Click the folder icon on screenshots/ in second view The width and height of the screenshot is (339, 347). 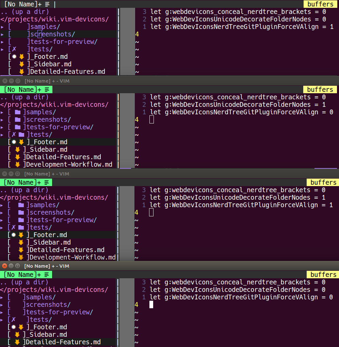18,120
